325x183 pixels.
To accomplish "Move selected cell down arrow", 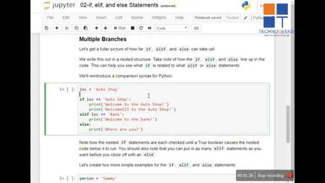I will pos(106,28).
